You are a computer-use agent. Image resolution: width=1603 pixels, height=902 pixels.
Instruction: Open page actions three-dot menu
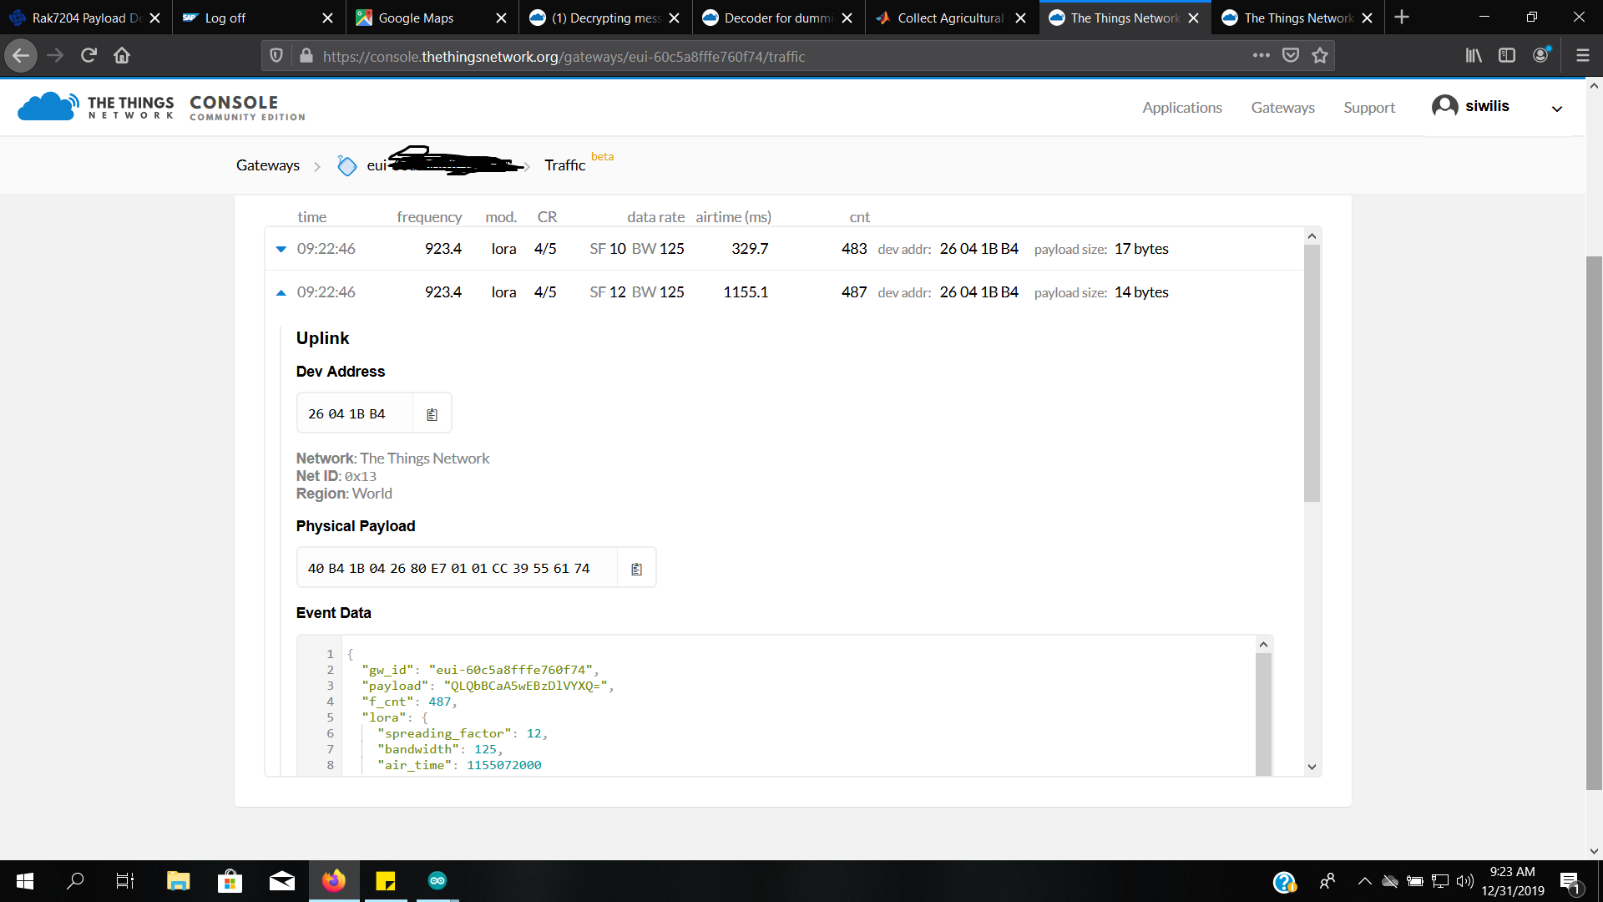click(x=1261, y=56)
